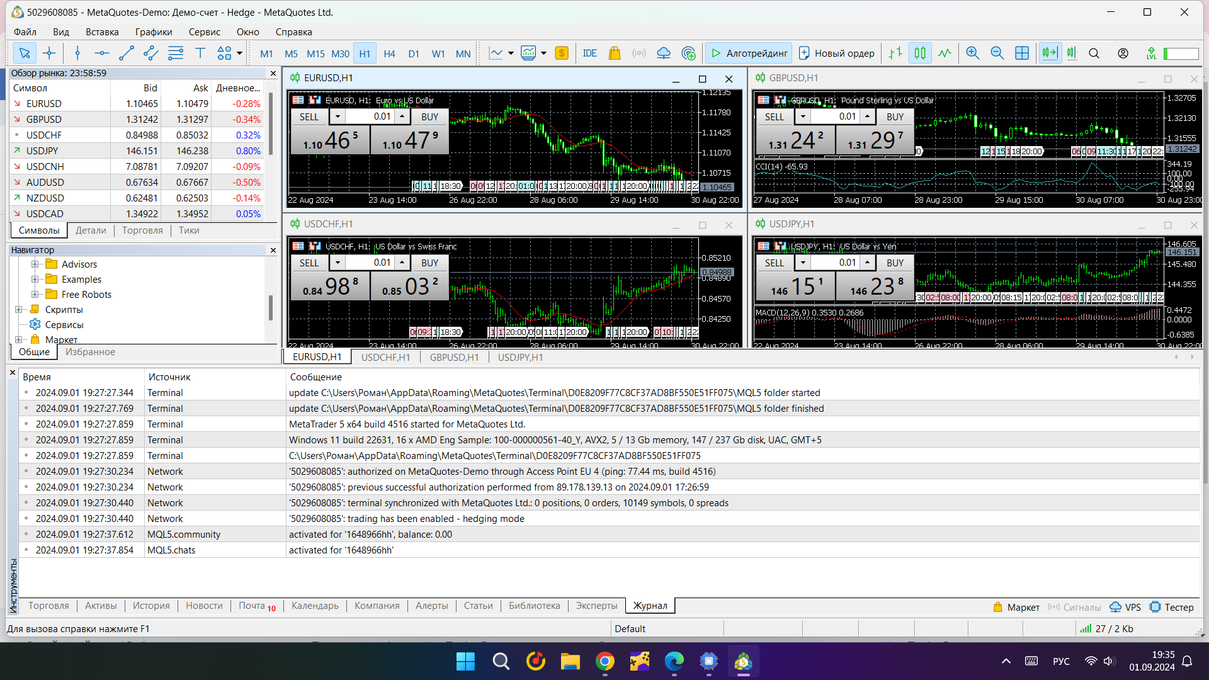Click BUY on the USDJPY chart
Image resolution: width=1209 pixels, height=680 pixels.
(x=895, y=263)
